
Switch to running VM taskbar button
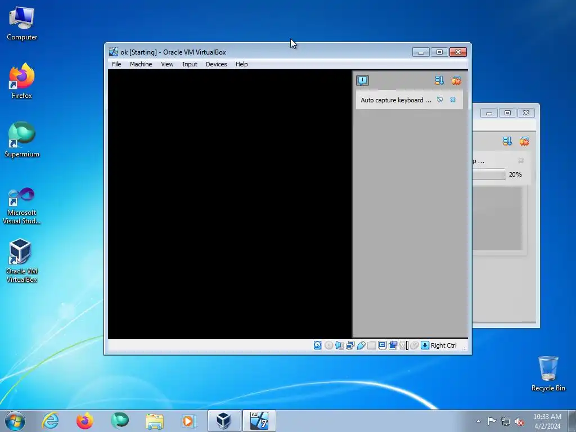pyautogui.click(x=259, y=421)
